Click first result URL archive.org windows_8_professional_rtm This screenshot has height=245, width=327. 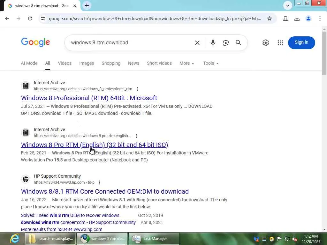pos(83,89)
